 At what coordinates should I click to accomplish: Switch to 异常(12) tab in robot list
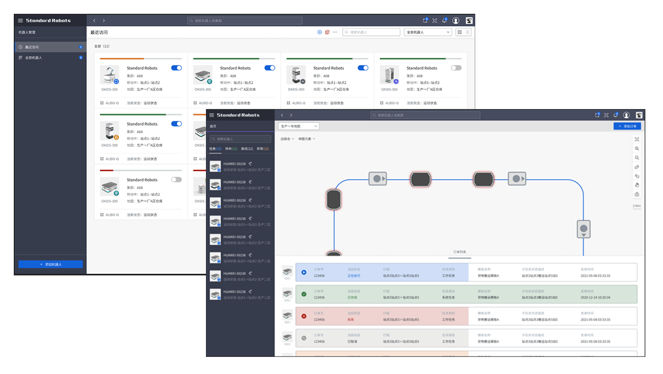(x=263, y=149)
